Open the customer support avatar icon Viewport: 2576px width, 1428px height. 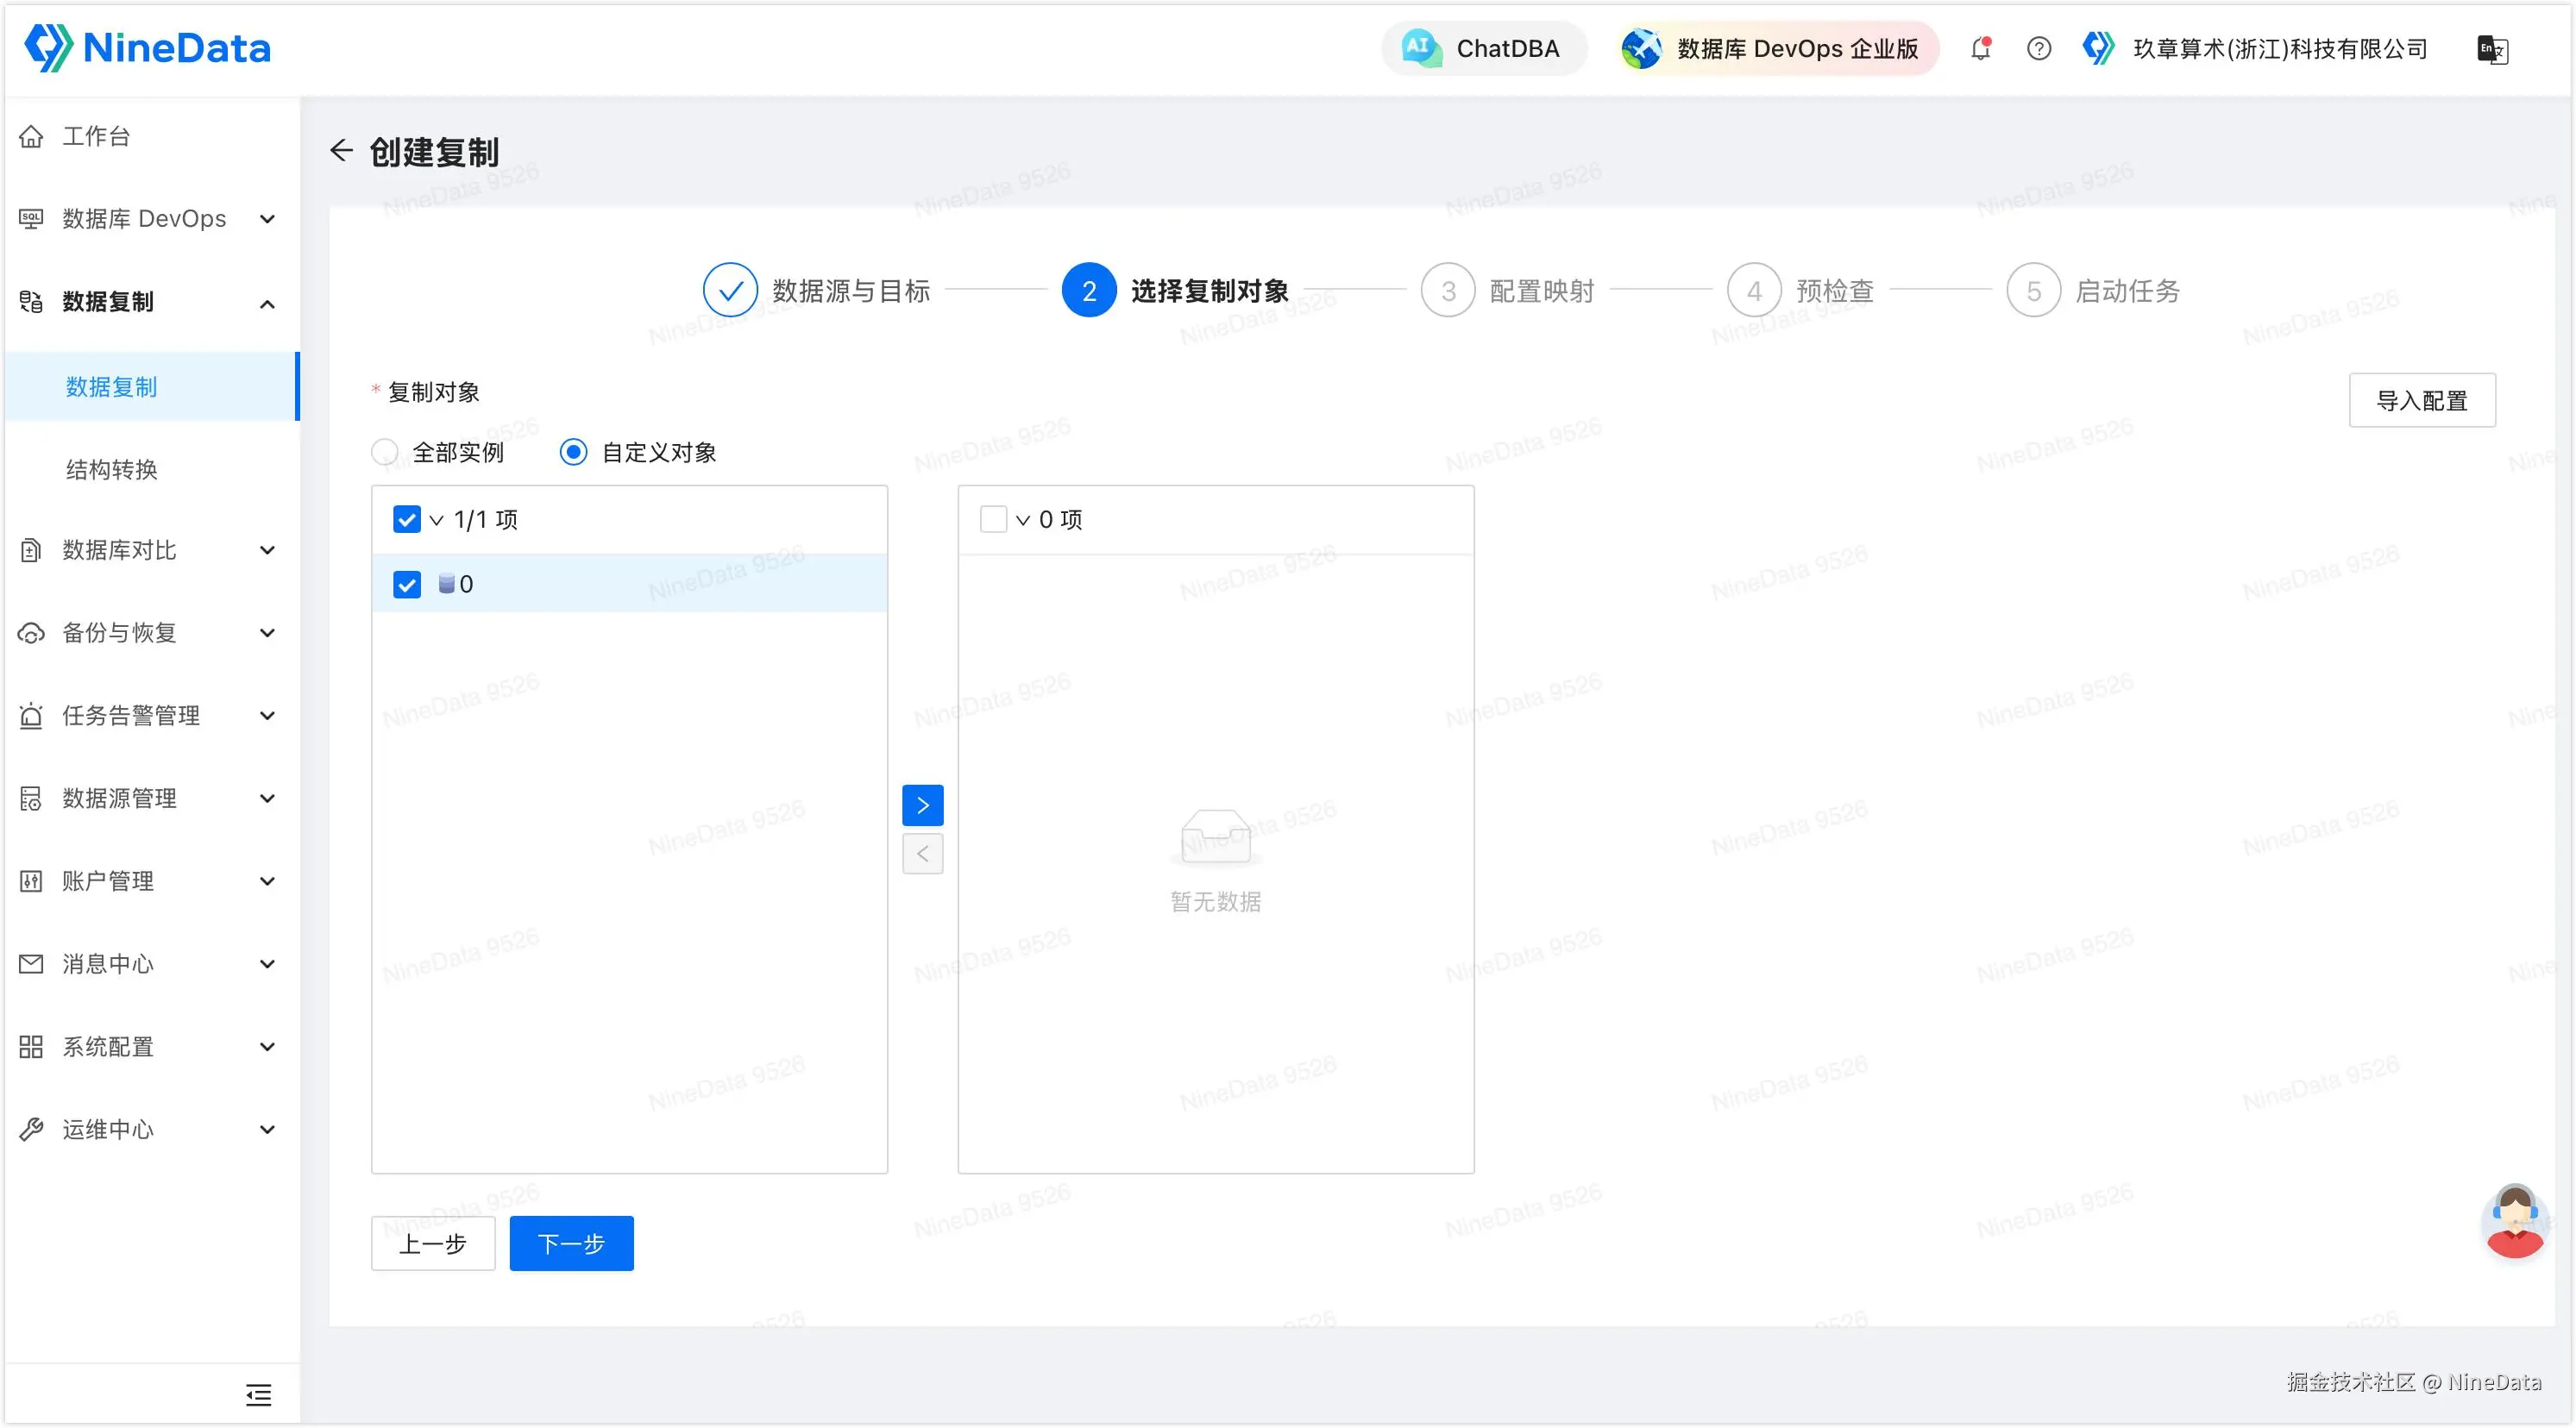coord(2514,1220)
